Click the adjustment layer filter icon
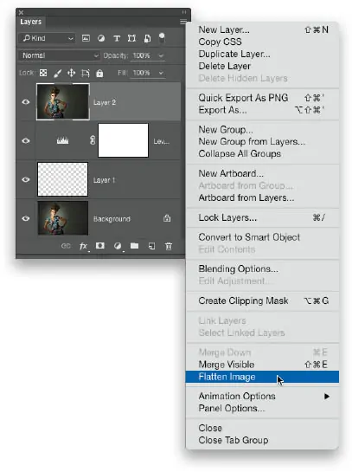The height and width of the screenshot is (472, 352). (101, 38)
